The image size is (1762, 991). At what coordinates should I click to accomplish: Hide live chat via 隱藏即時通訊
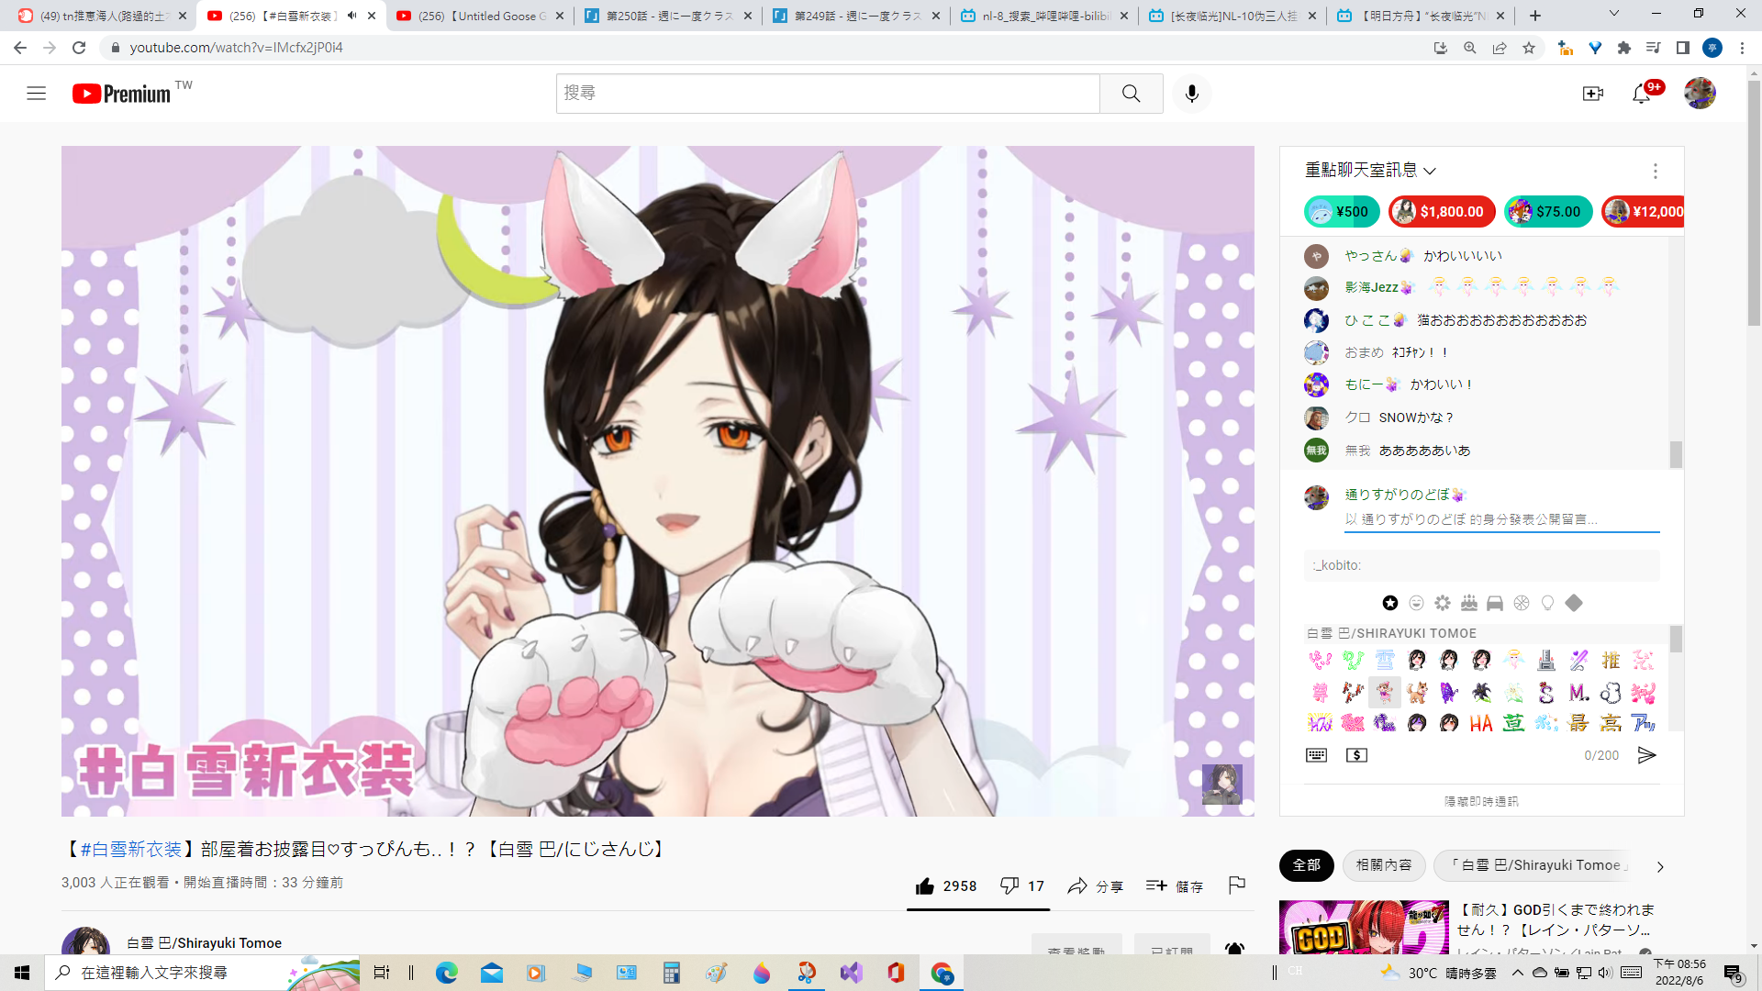[x=1481, y=801]
